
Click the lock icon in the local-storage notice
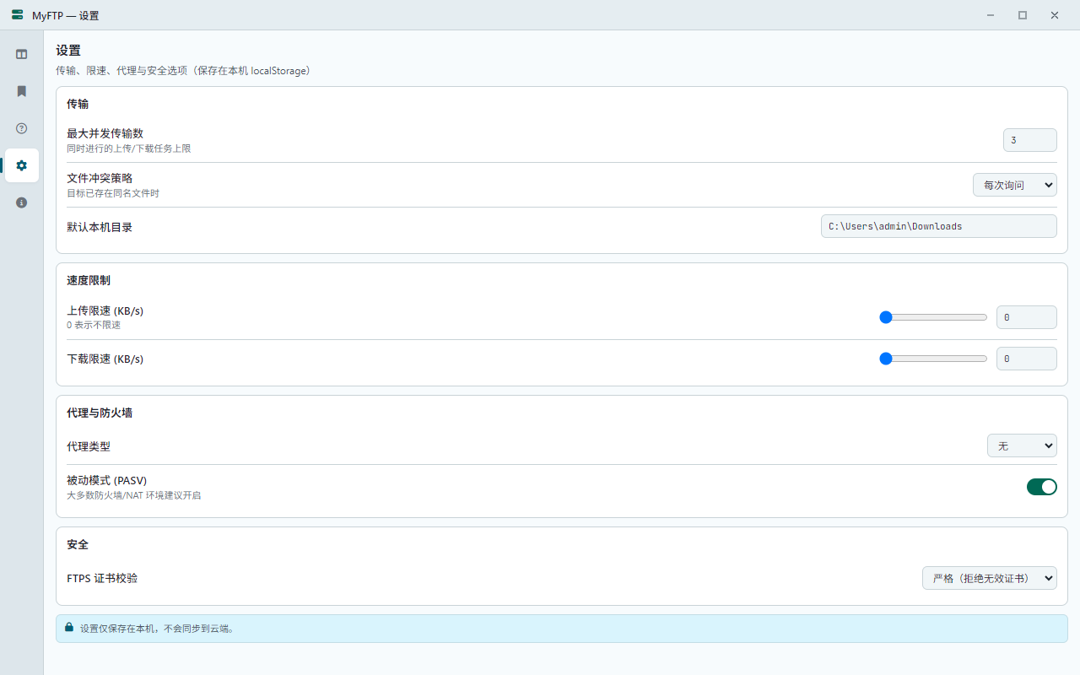69,628
